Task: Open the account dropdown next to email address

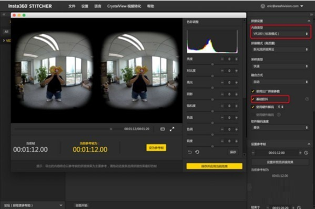Action: 302,6
